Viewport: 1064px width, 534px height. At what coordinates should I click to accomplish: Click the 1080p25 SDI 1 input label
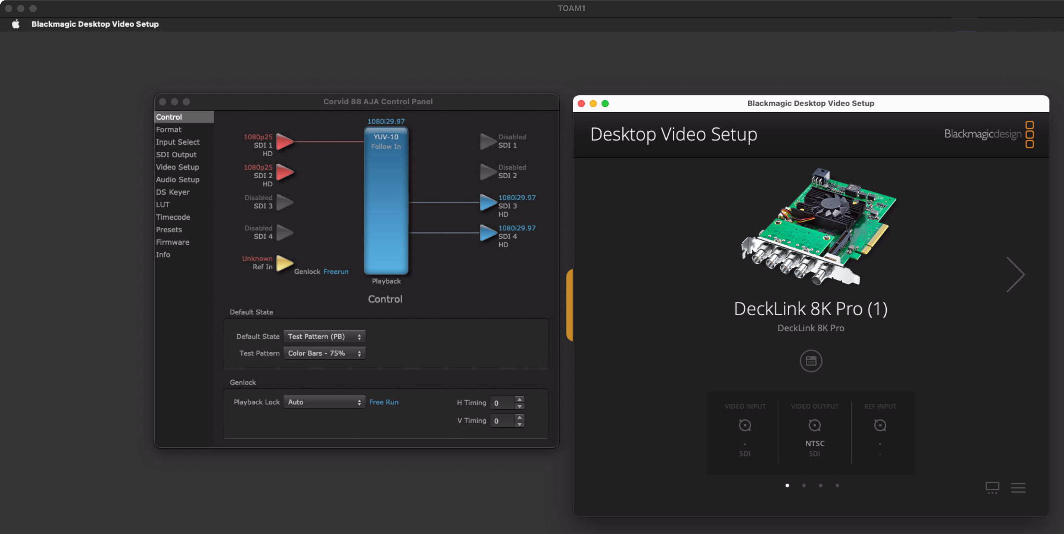point(258,137)
